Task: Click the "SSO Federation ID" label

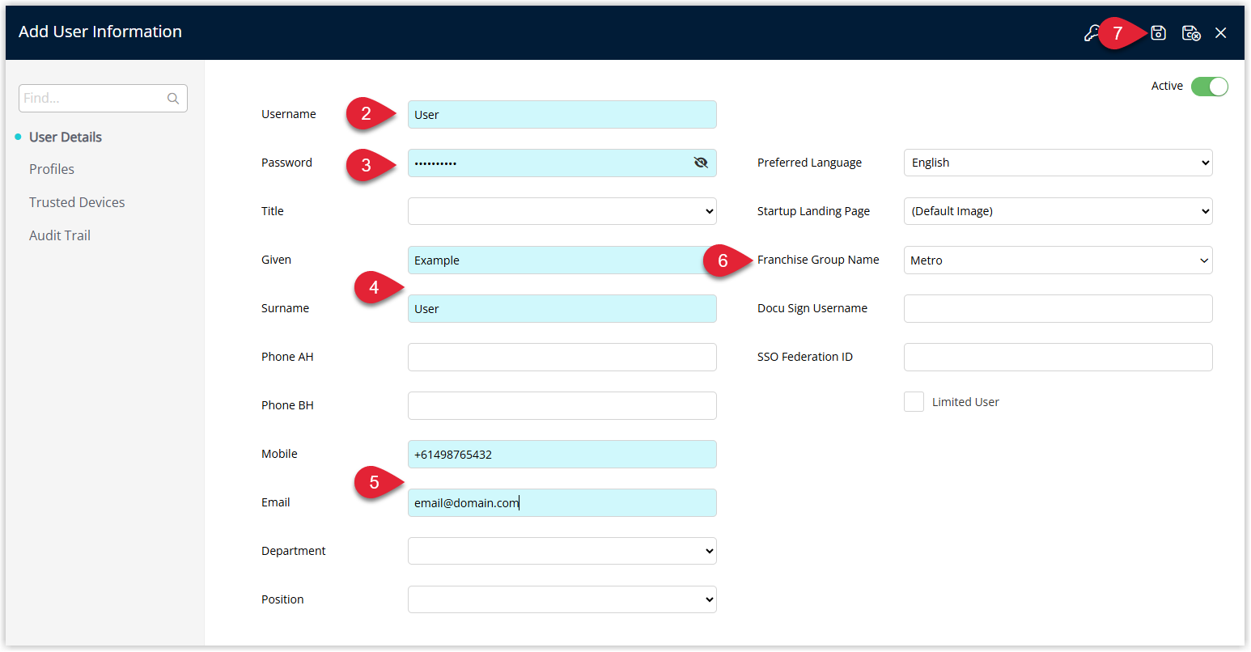Action: [805, 357]
